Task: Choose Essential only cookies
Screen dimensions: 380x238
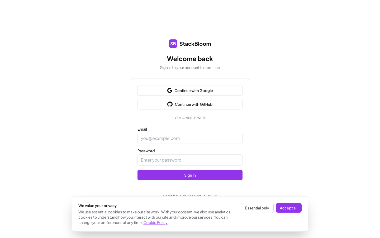Action: tap(257, 208)
